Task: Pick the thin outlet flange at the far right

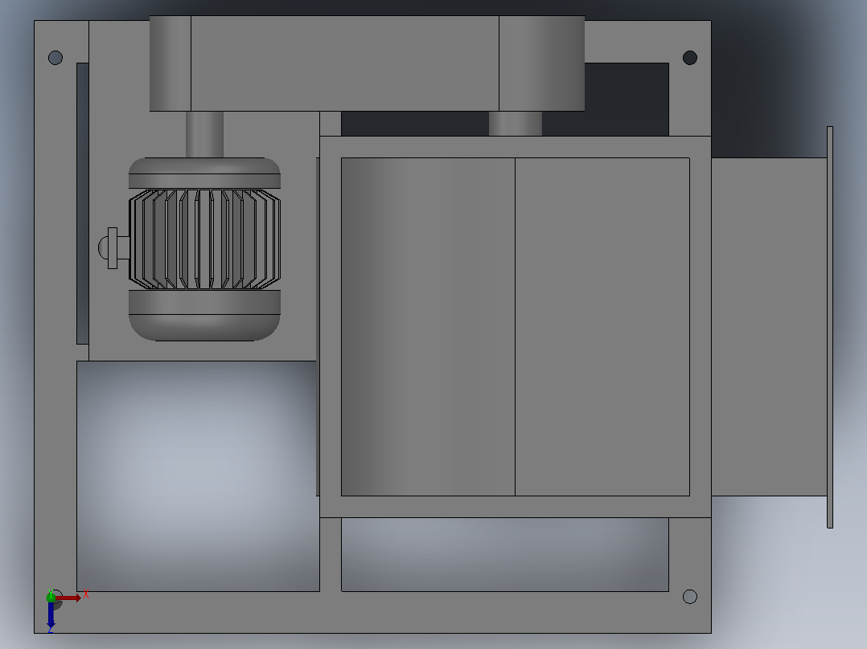Action: click(829, 327)
